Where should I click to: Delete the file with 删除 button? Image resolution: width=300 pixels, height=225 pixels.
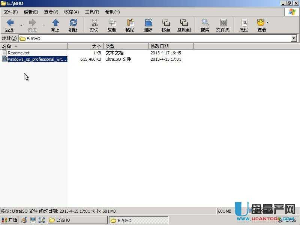pos(148,25)
